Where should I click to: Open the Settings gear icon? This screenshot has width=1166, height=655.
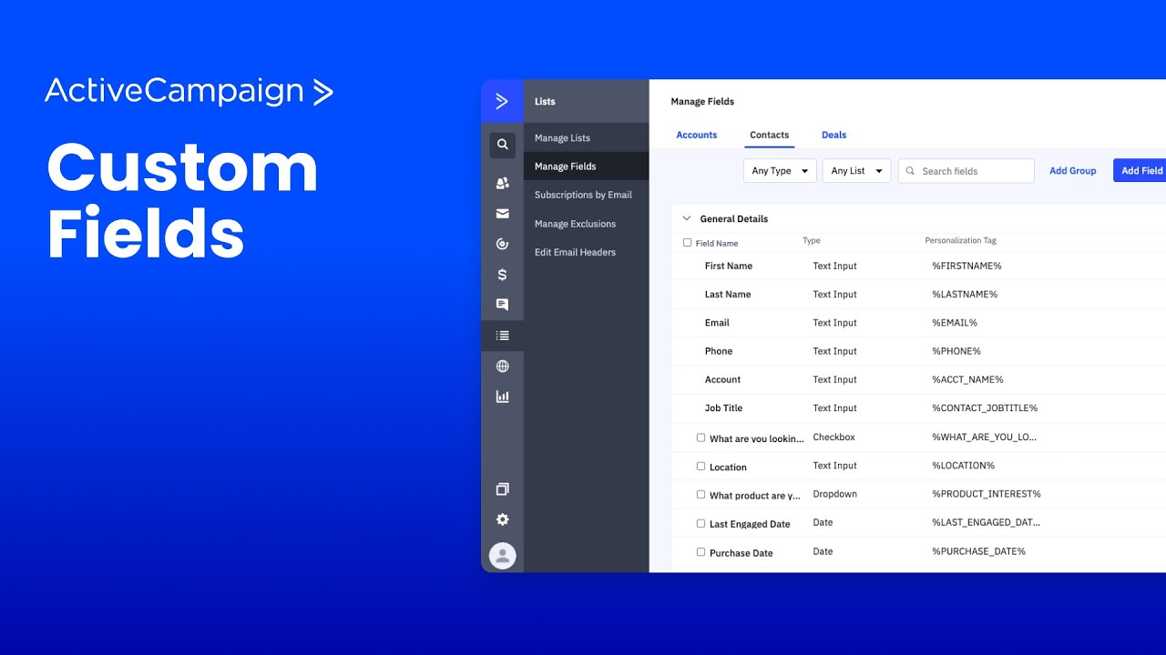coord(502,519)
